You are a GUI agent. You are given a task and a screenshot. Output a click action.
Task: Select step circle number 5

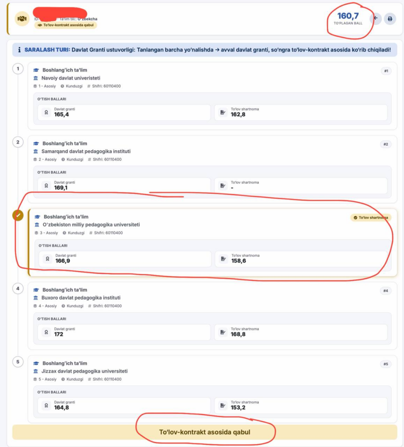pyautogui.click(x=18, y=362)
